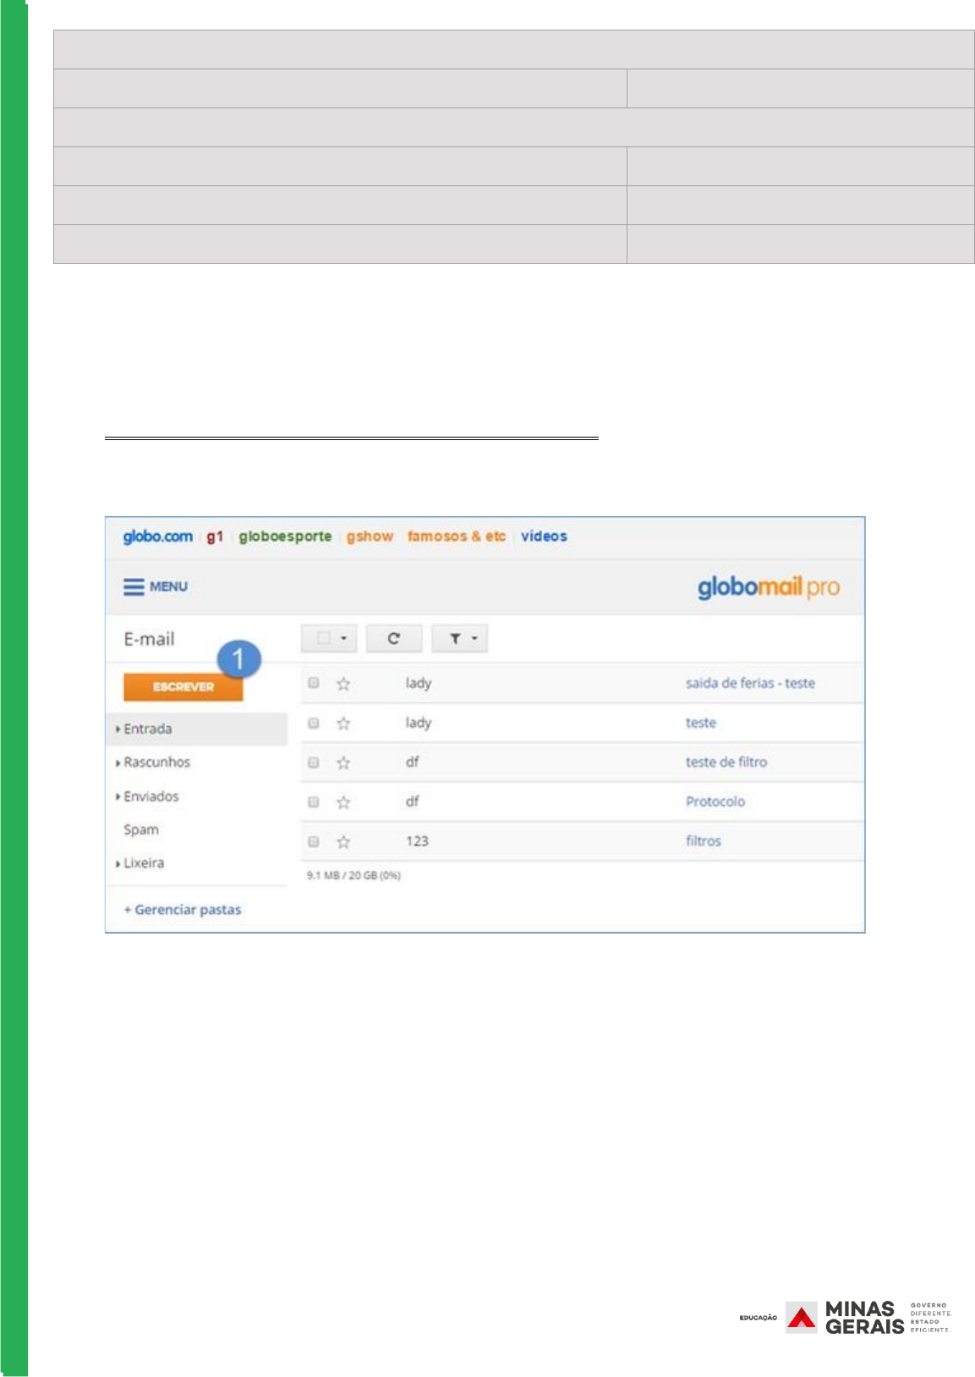Star the 'saida de ferias - teste' email
Viewport: 975px width, 1377px height.
343,684
